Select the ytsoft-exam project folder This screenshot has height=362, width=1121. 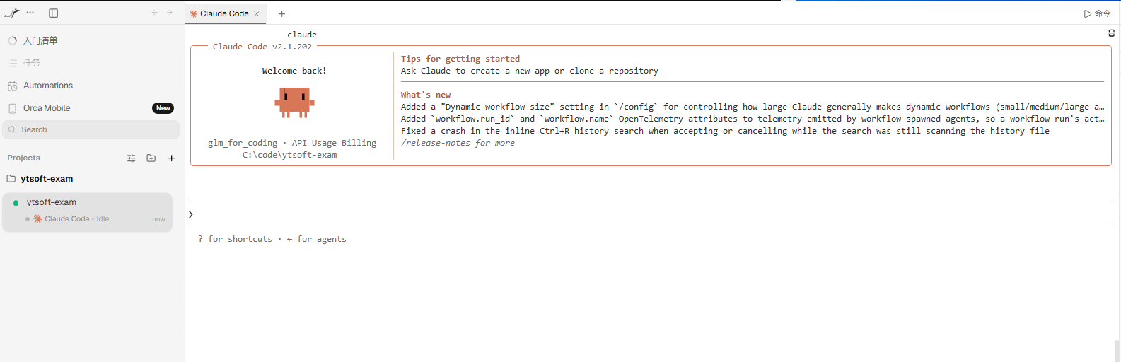click(x=47, y=179)
